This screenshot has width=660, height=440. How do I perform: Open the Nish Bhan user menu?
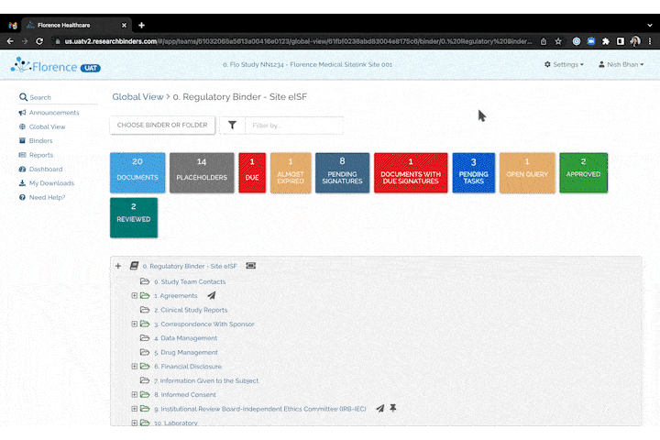click(621, 64)
